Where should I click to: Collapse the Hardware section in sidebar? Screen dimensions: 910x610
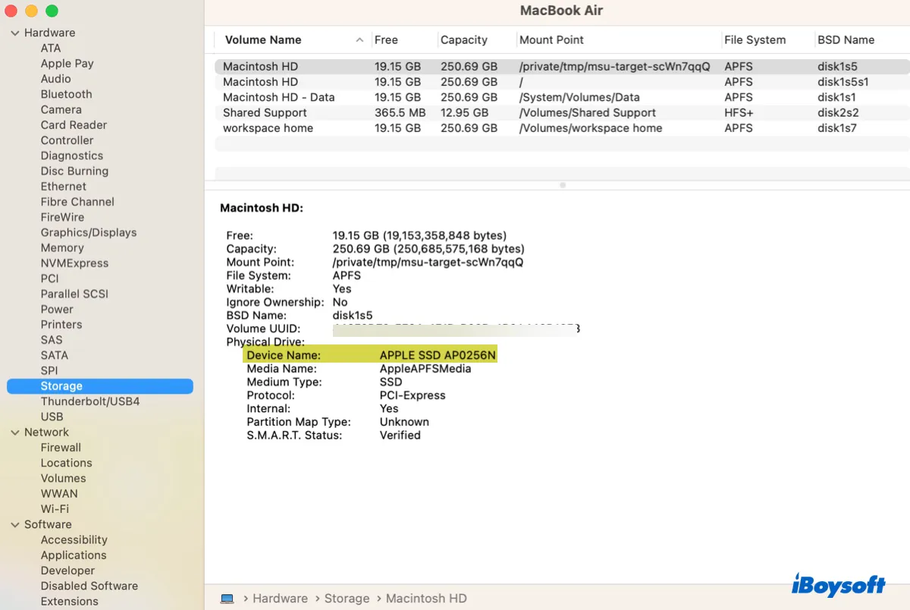click(x=15, y=33)
